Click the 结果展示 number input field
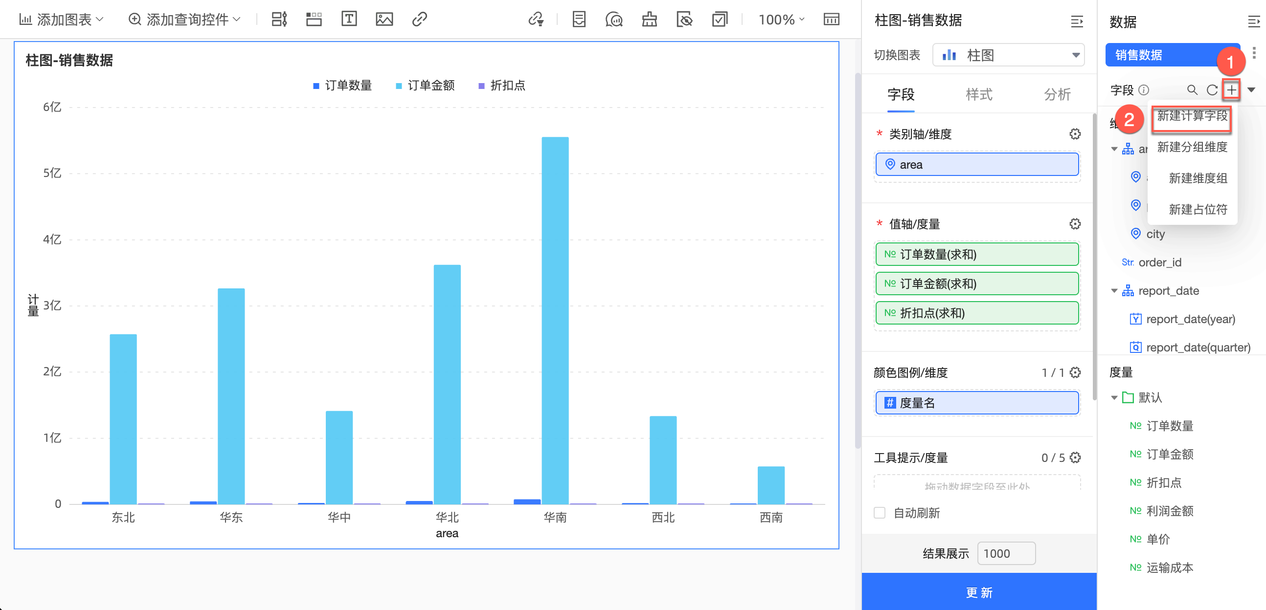 pyautogui.click(x=1006, y=553)
